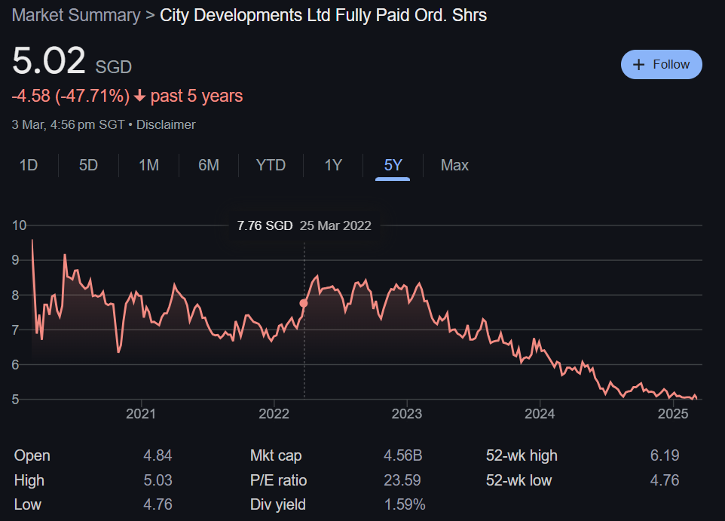Click the 52-wk high label
The image size is (725, 521).
coord(522,455)
